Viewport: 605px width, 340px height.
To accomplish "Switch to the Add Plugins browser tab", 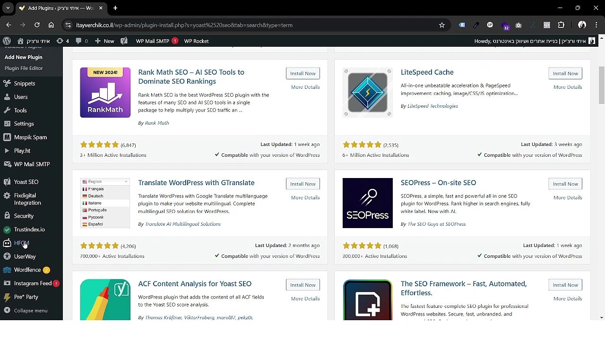I will 60,8.
